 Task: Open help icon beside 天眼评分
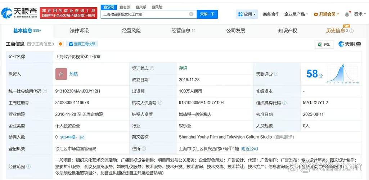276,74
